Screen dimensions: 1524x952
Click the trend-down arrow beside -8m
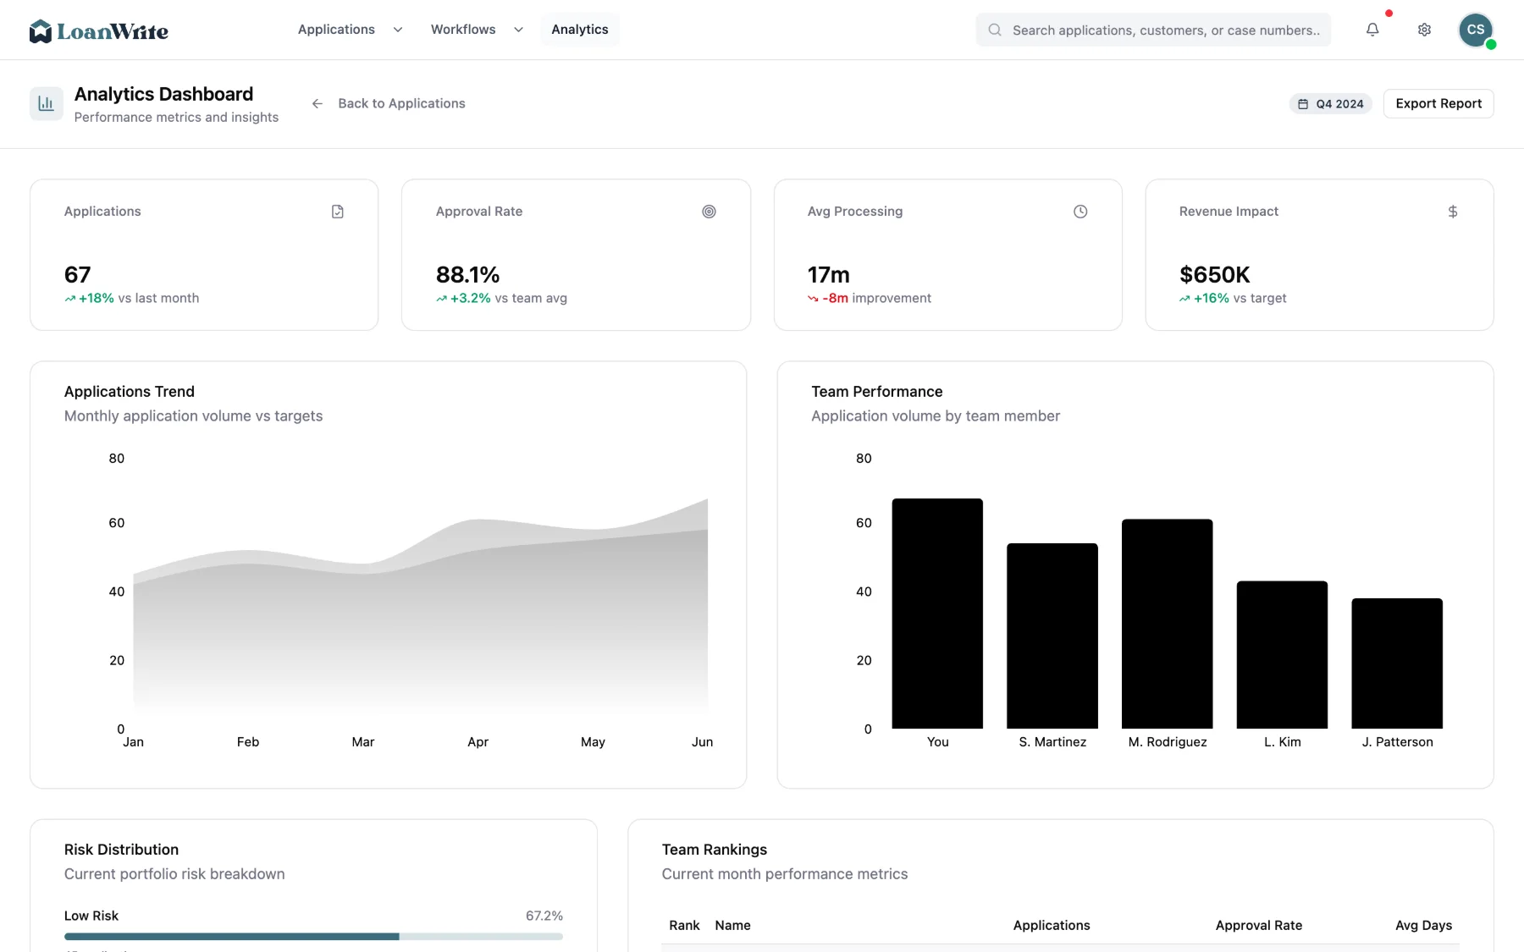[x=813, y=299]
